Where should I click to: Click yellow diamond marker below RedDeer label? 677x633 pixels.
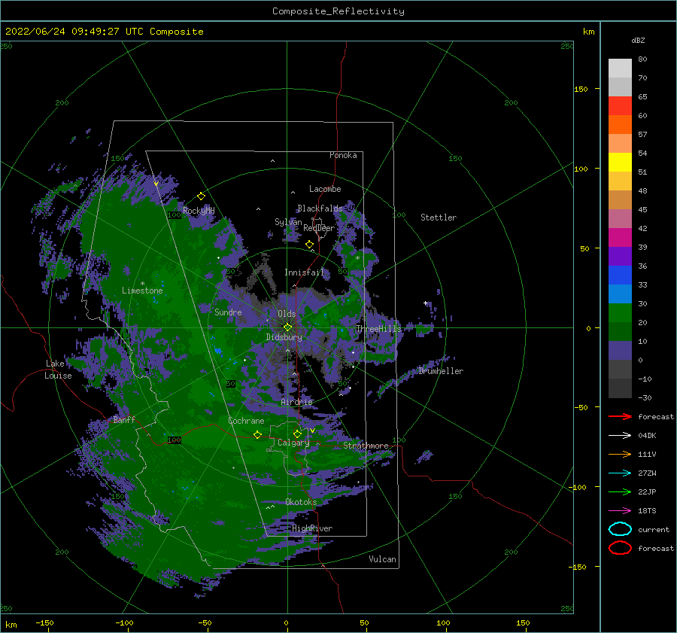pos(310,245)
